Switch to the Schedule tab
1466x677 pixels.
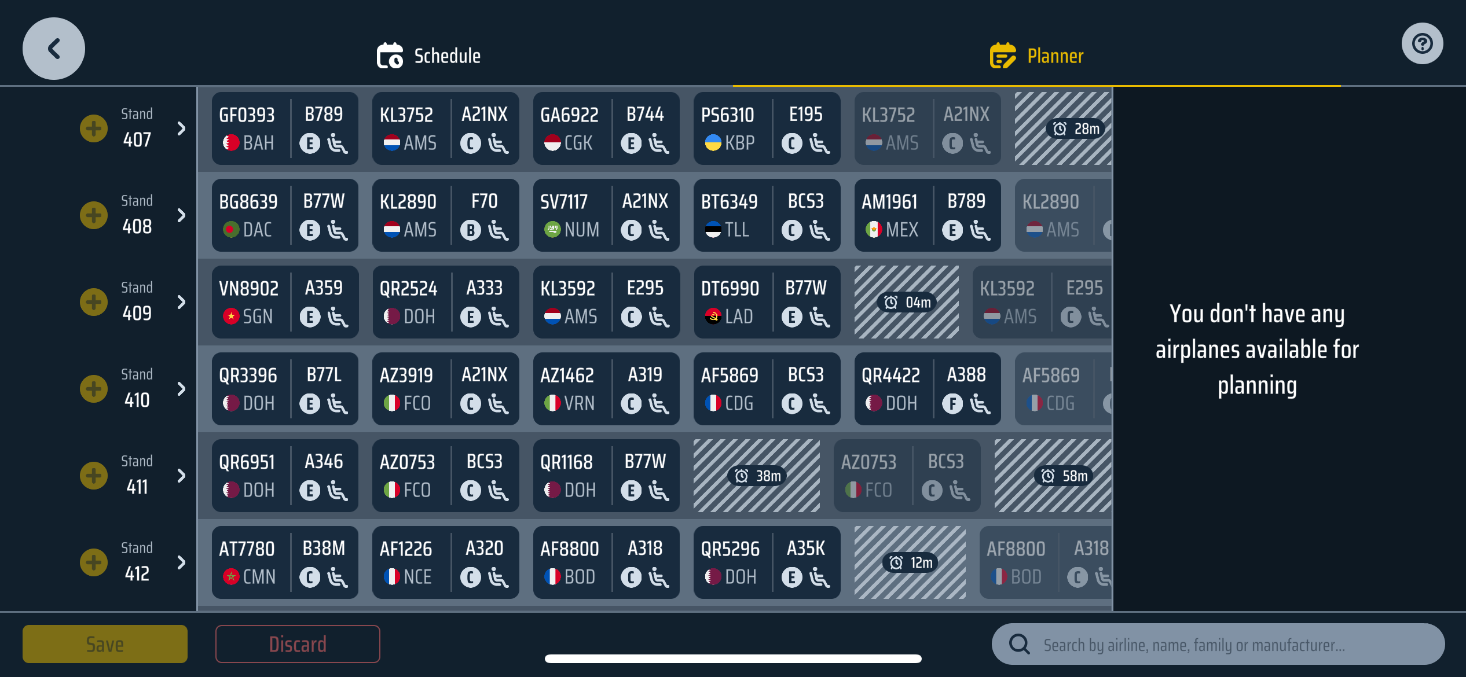click(x=429, y=56)
